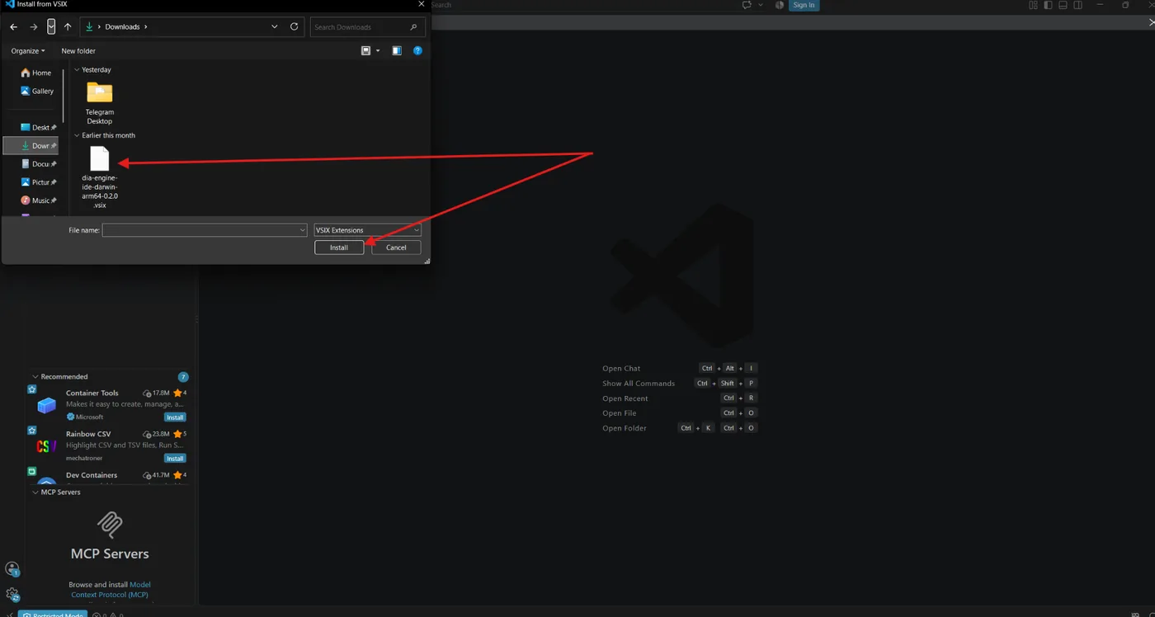This screenshot has width=1155, height=617.
Task: Toggle the secondary side bar
Action: click(x=1077, y=5)
